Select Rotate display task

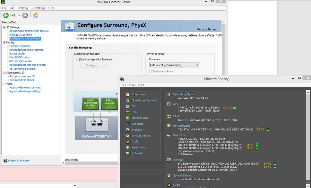click(18, 54)
